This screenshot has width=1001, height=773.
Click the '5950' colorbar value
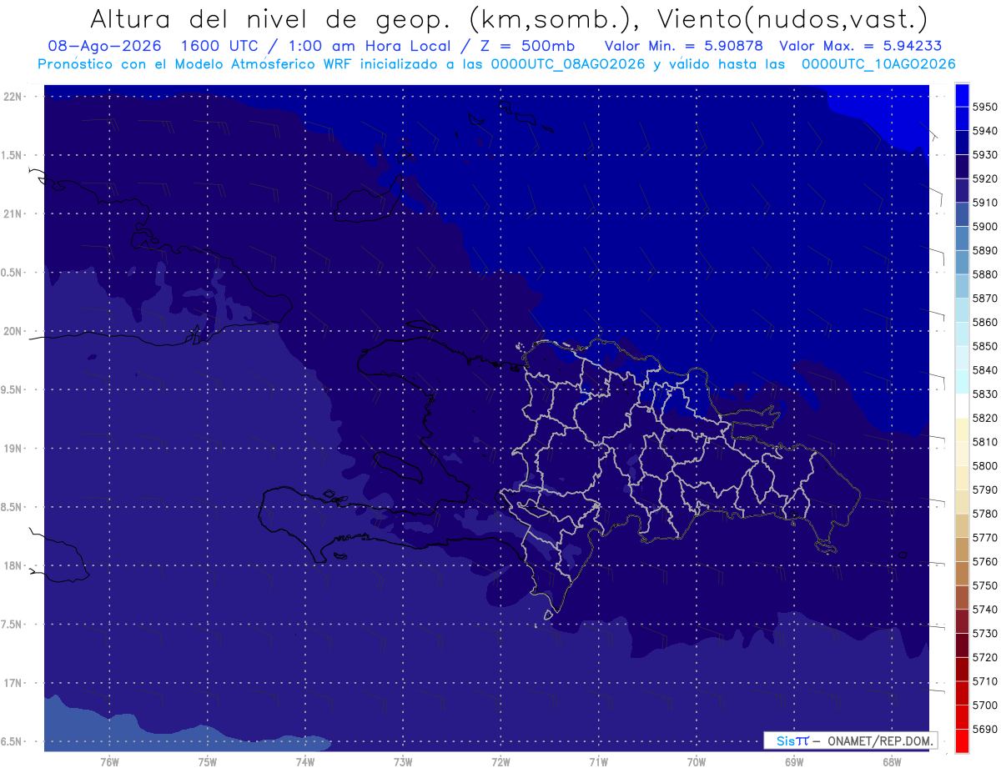[x=985, y=107]
